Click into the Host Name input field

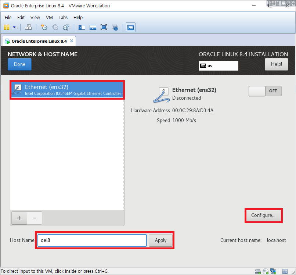[92, 240]
